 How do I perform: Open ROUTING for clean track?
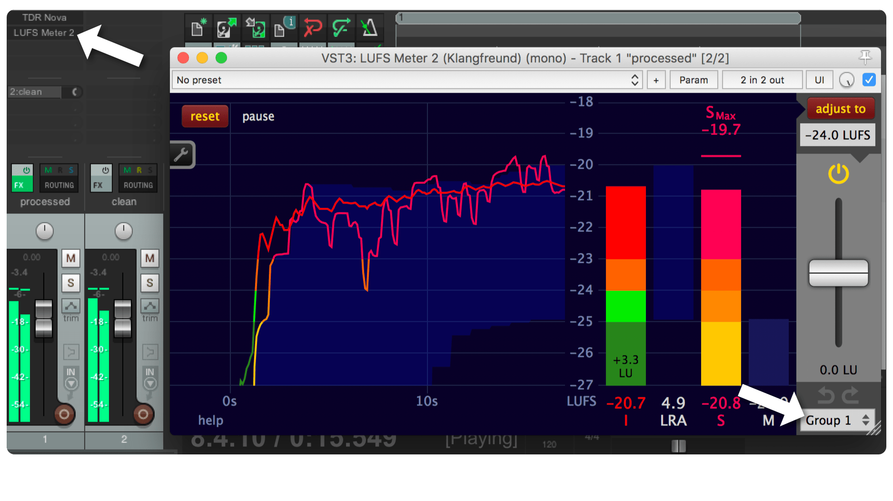tap(138, 185)
